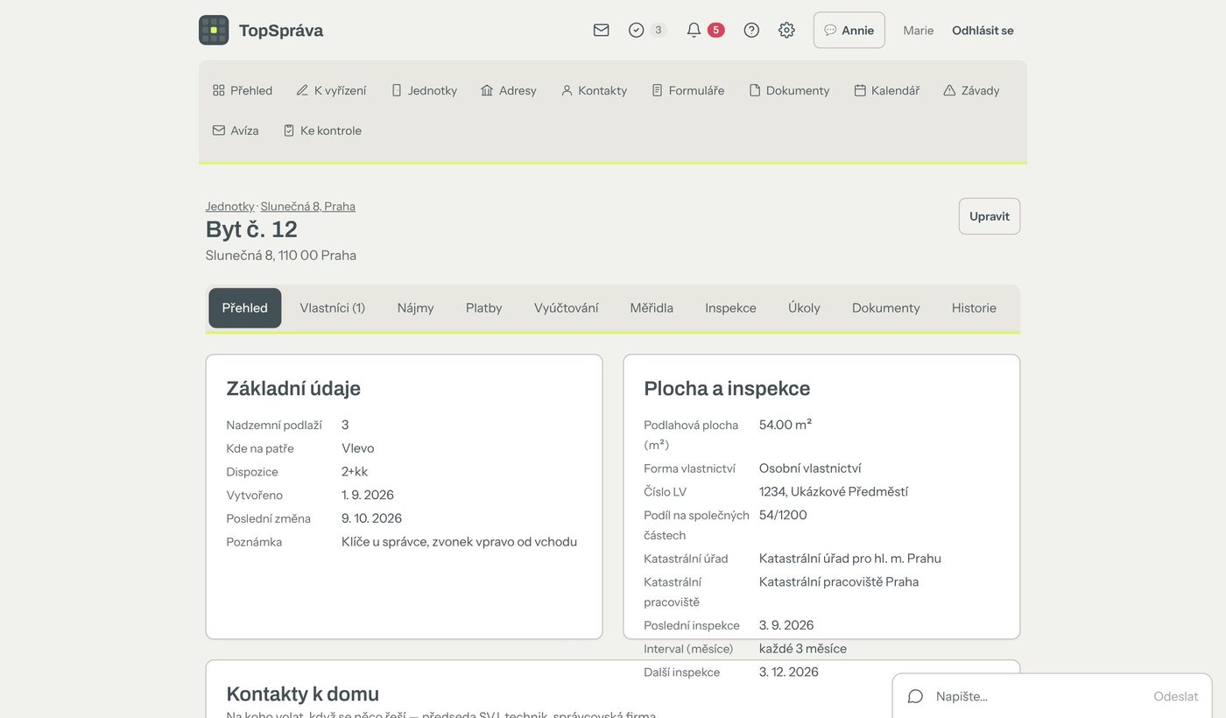Switch to the Inspekce tab
The image size is (1226, 718).
[x=730, y=308]
